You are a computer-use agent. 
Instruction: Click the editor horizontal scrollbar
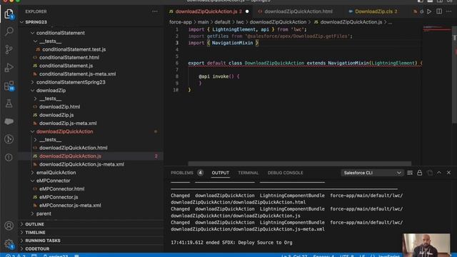click(x=300, y=163)
